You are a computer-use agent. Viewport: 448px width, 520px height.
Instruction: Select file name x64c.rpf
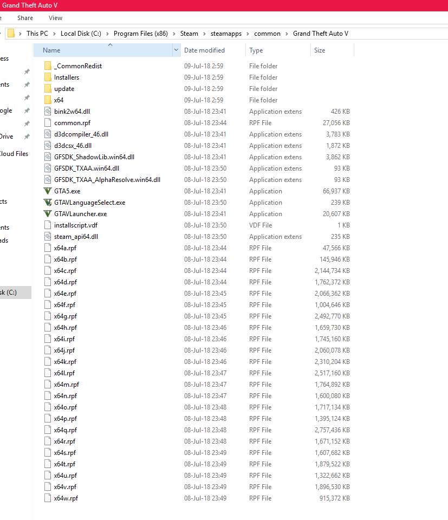pos(65,271)
